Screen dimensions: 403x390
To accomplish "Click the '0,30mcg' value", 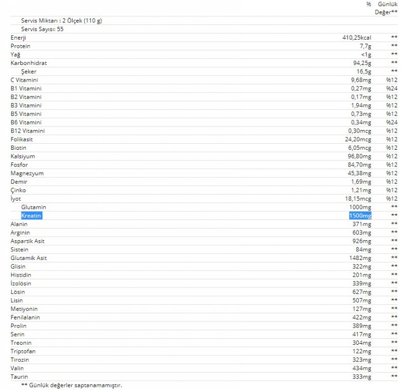I will pos(360,131).
